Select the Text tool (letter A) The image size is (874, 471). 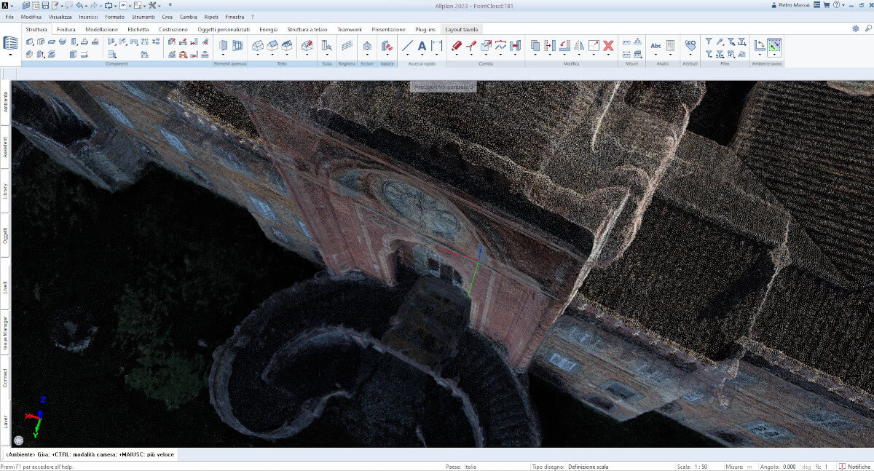pyautogui.click(x=422, y=46)
